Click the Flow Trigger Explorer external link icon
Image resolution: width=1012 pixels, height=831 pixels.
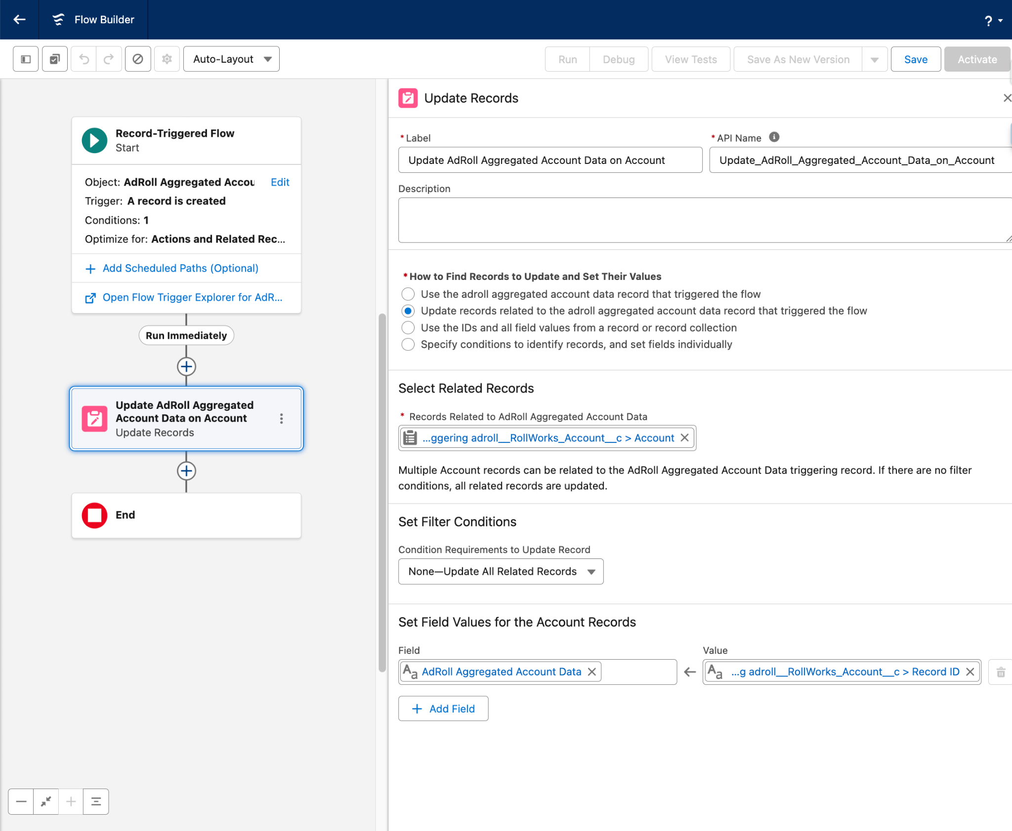[x=90, y=298]
